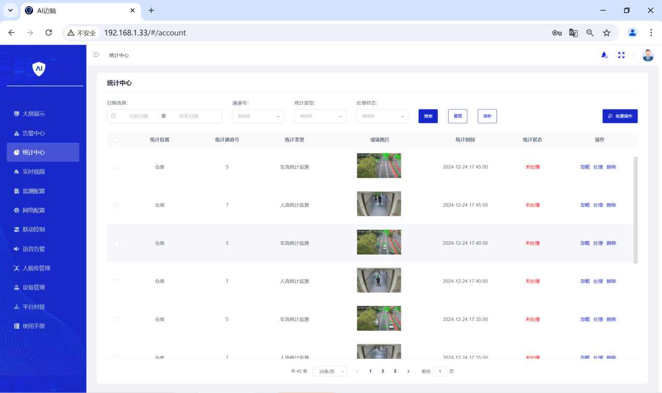The image size is (662, 393).
Task: Click the 批量操作 button
Action: tap(620, 116)
